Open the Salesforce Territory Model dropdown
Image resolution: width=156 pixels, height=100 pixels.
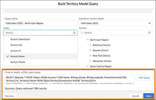(x=115, y=23)
